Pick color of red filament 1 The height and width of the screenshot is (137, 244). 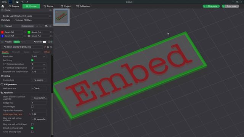pos(2,32)
